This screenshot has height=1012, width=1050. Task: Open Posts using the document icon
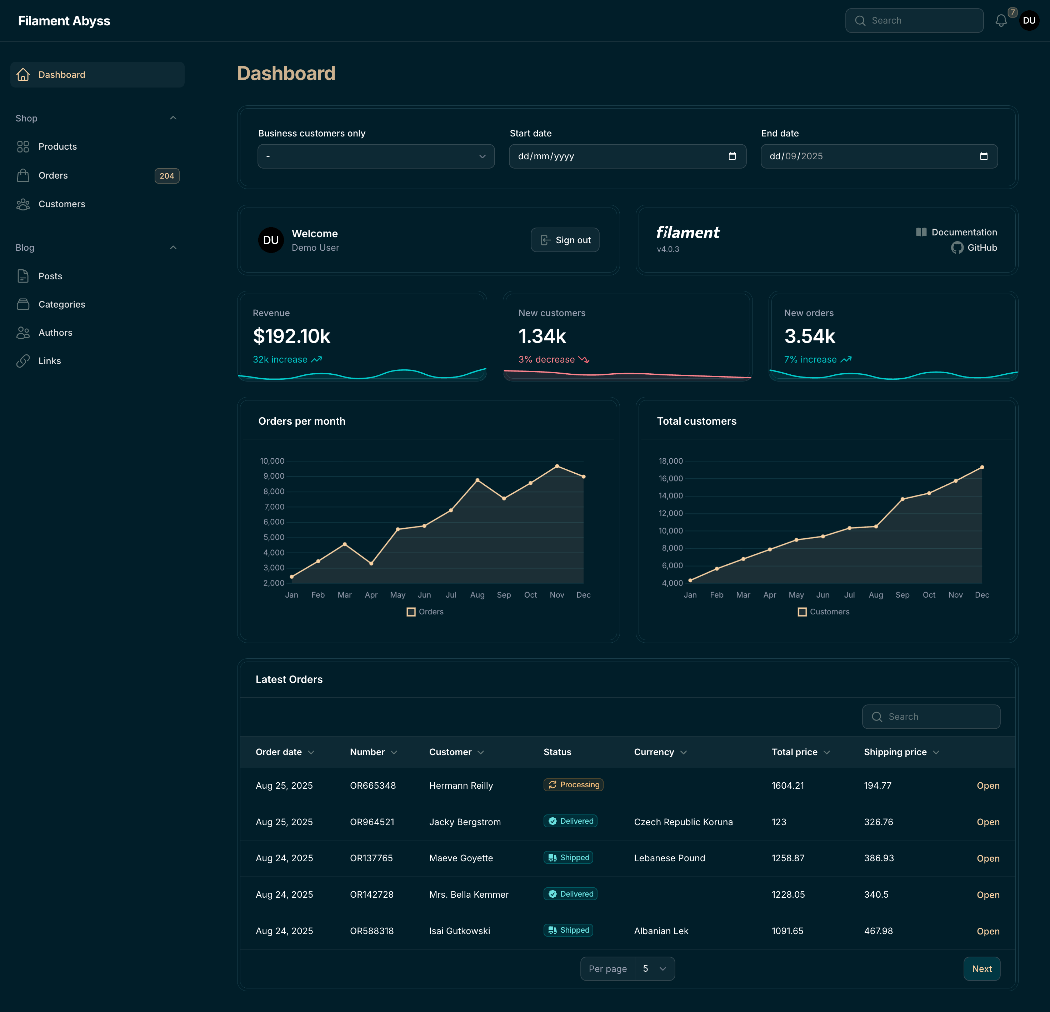point(23,276)
